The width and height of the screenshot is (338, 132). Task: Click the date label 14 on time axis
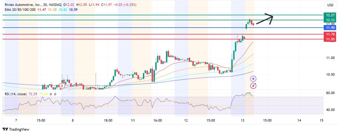(299, 121)
